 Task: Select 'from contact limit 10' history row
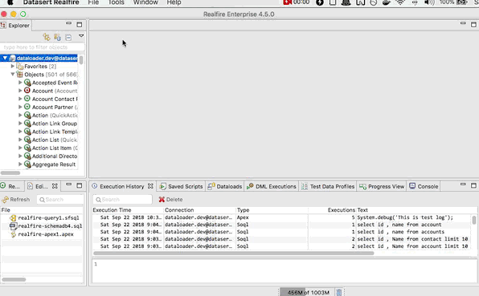(x=281, y=239)
